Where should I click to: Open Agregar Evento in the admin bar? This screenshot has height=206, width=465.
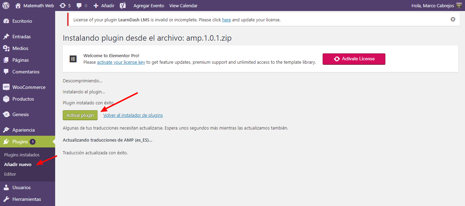149,6
